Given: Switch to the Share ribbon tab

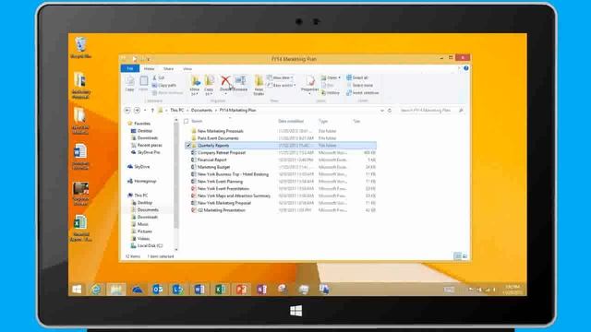Looking at the screenshot, I should [168, 68].
